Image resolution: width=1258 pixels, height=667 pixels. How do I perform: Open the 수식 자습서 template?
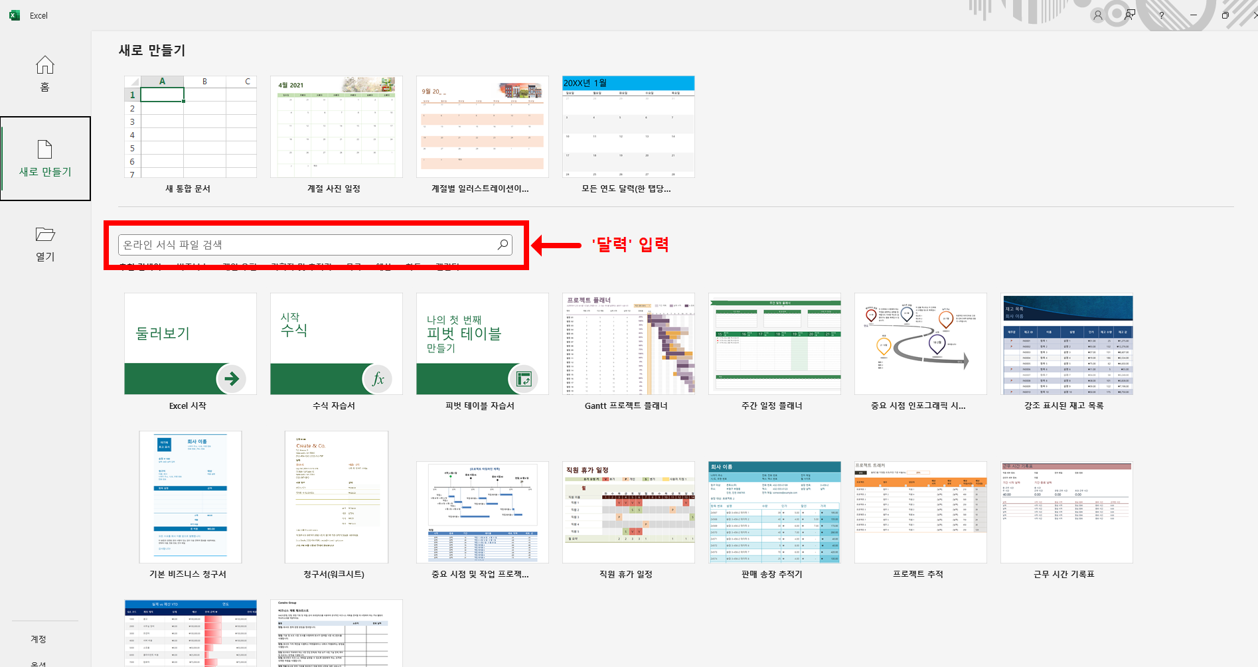[x=337, y=344]
